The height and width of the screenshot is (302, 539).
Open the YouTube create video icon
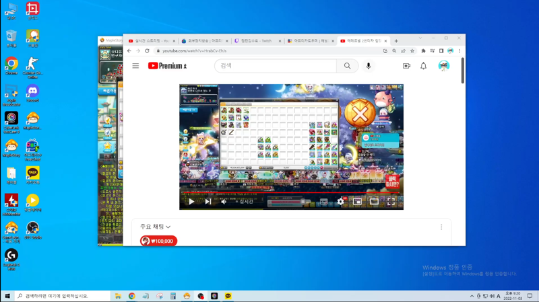[406, 66]
